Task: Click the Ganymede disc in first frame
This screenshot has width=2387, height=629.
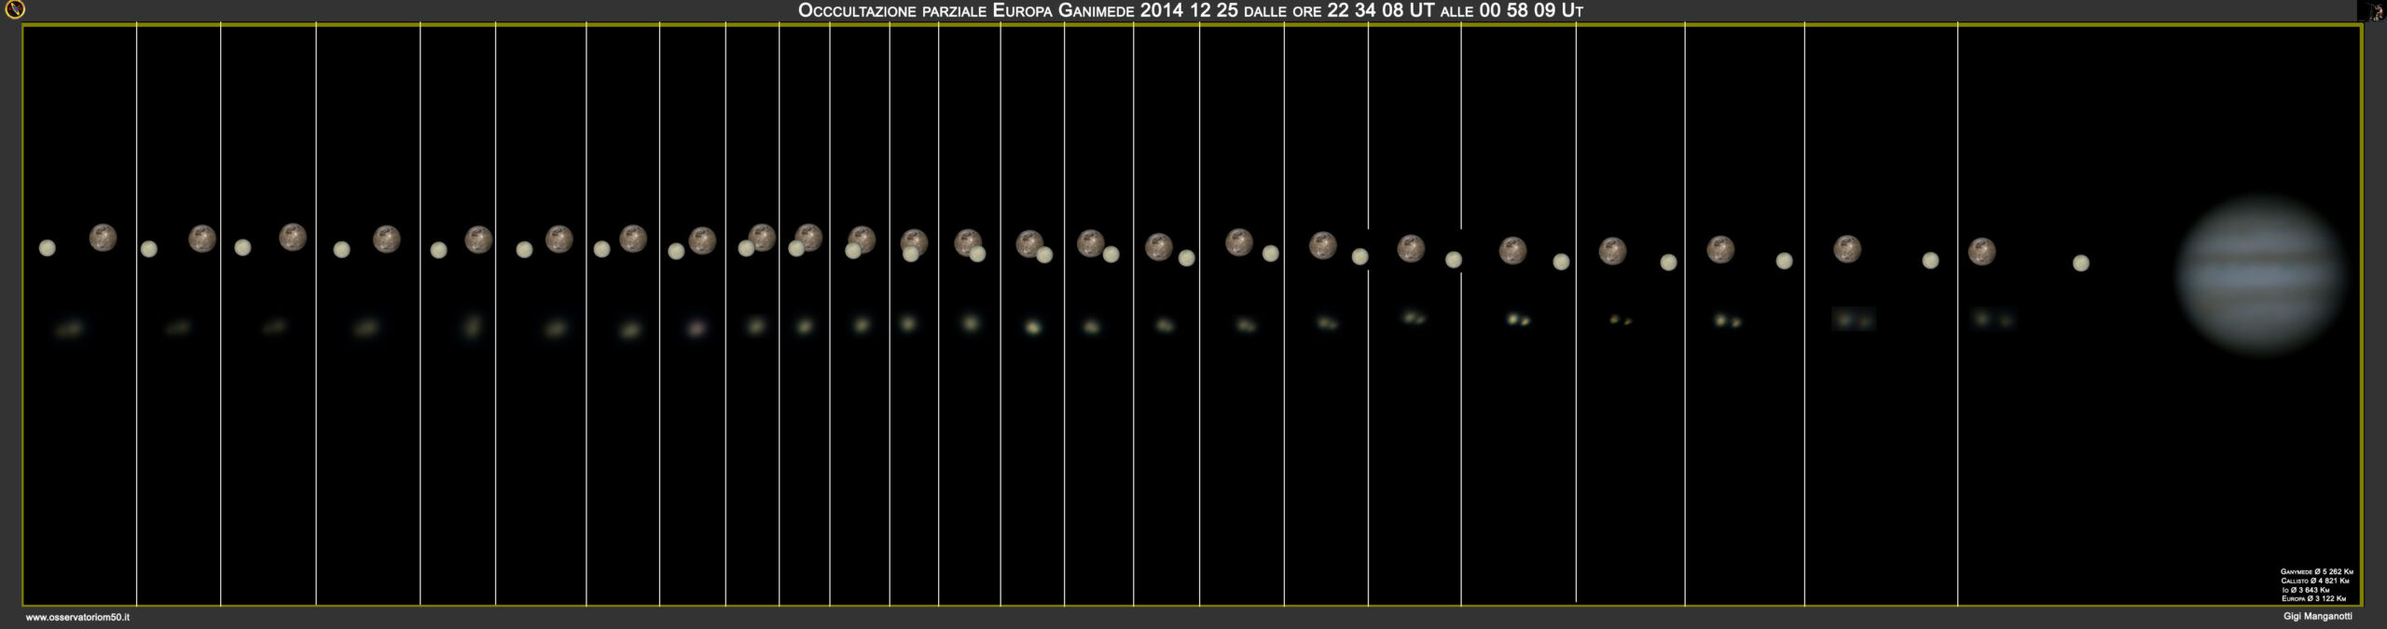Action: 103,238
